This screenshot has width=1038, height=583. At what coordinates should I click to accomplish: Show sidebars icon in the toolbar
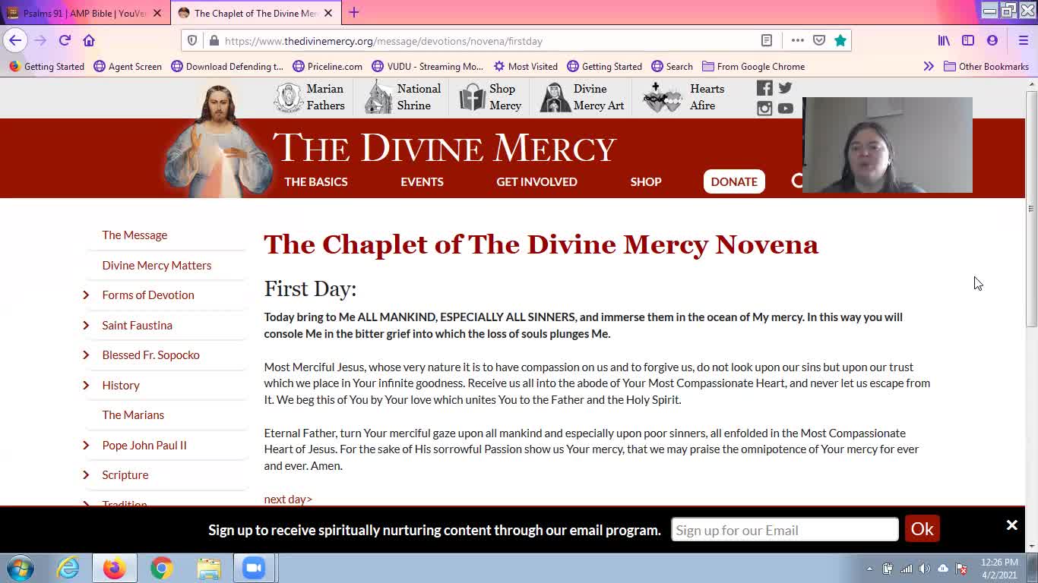coord(968,40)
